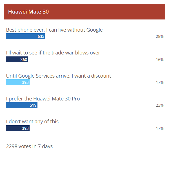Click the 16% percentage label
Viewport: 169px width, 171px height.
tap(159, 60)
